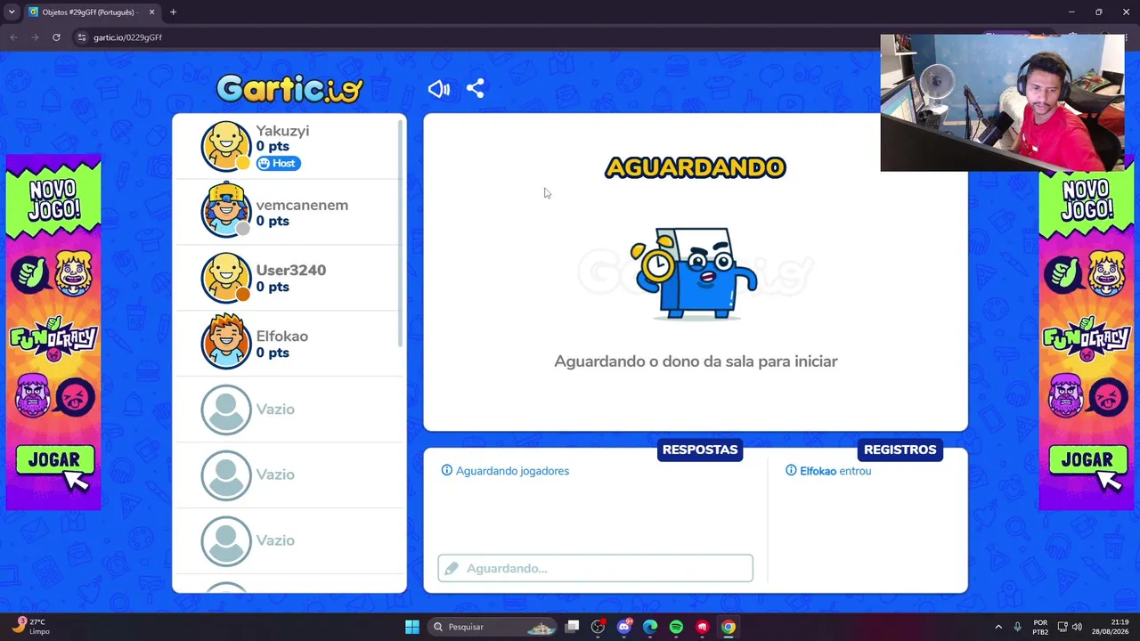Open the Gartic.io logo home link
The height and width of the screenshot is (641, 1140).
[x=289, y=88]
